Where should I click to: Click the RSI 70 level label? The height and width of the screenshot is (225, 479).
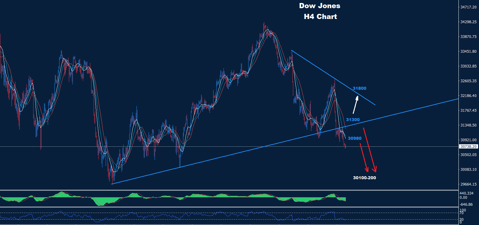461,213
